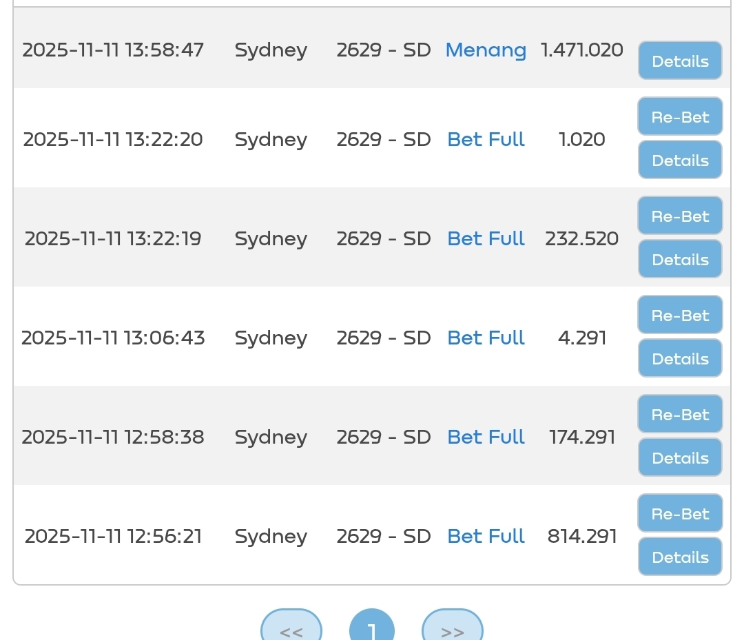Re-Bet the 13:06:43 Sydney entry
Viewport: 744px width, 640px height.
(x=680, y=315)
